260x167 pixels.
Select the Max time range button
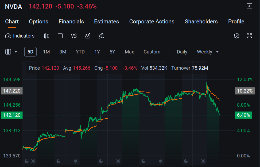(x=129, y=52)
